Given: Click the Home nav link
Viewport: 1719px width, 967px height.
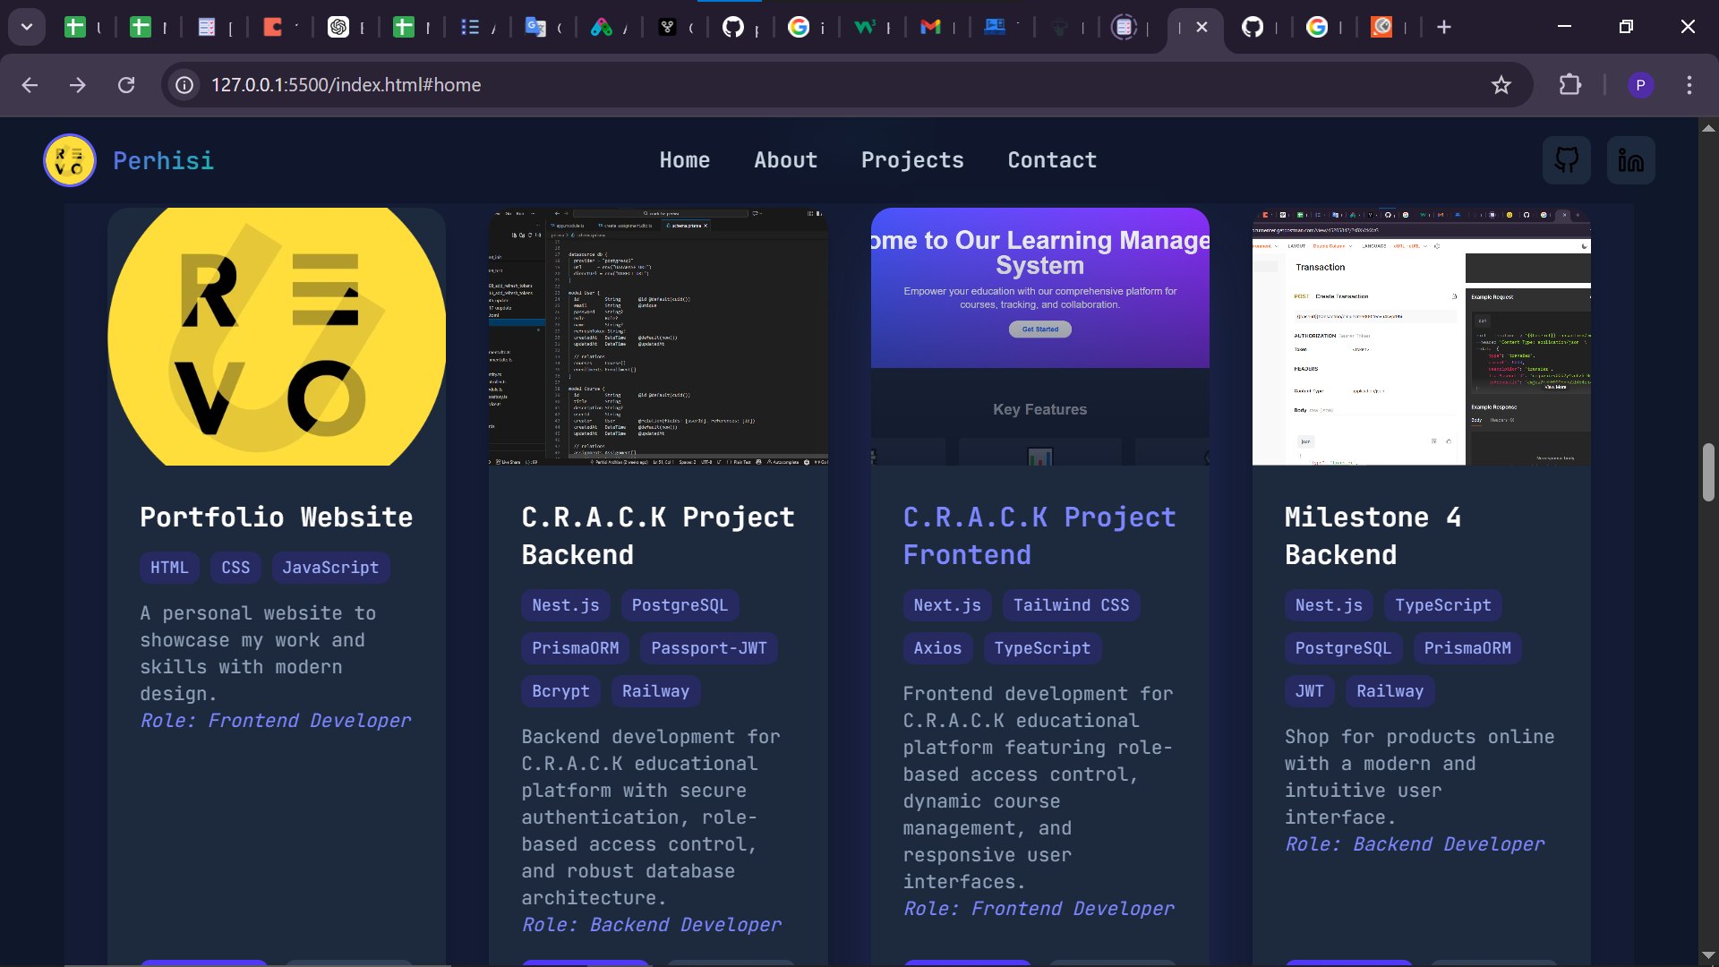Looking at the screenshot, I should (x=684, y=160).
